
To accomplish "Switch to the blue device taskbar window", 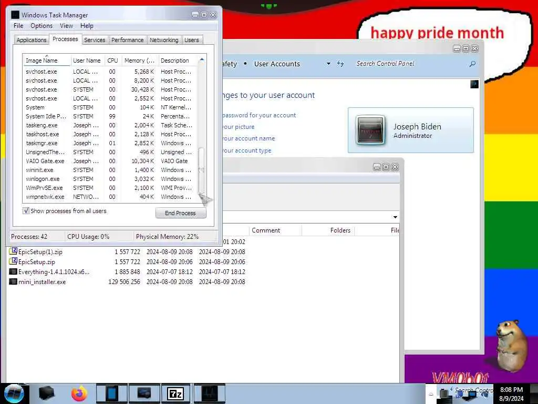I will pyautogui.click(x=112, y=393).
